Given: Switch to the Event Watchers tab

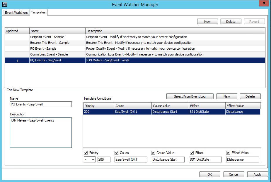Looking at the screenshot, I should tap(16, 13).
